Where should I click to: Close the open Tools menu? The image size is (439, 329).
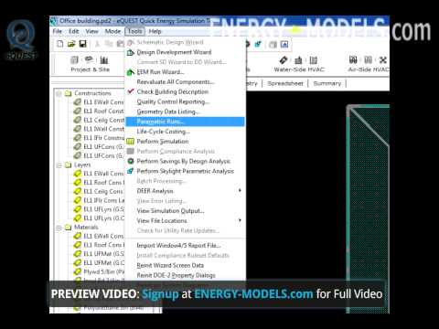click(134, 31)
